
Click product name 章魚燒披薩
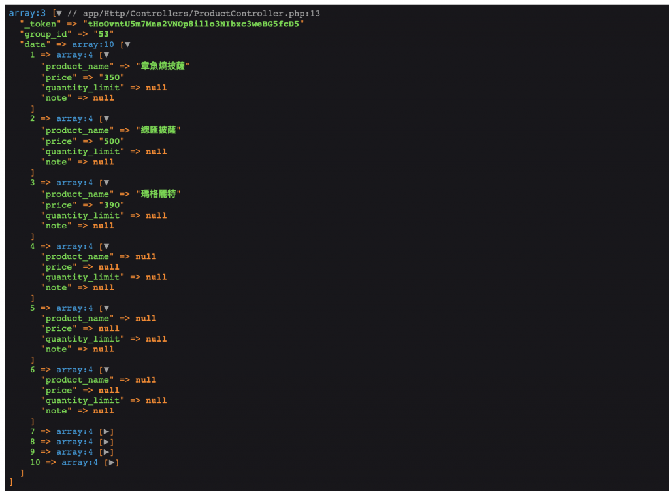[x=163, y=66]
